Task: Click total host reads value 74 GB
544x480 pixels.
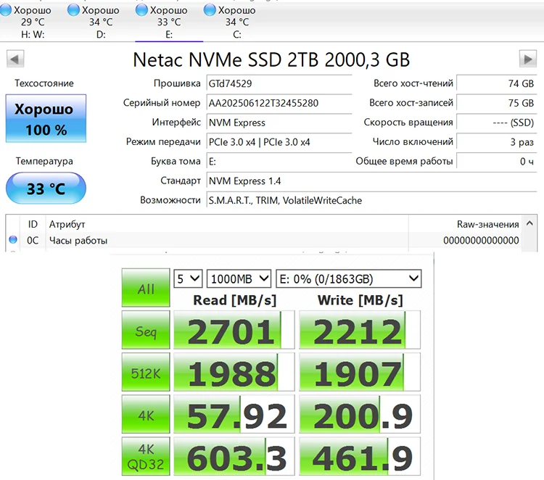Action: point(496,83)
